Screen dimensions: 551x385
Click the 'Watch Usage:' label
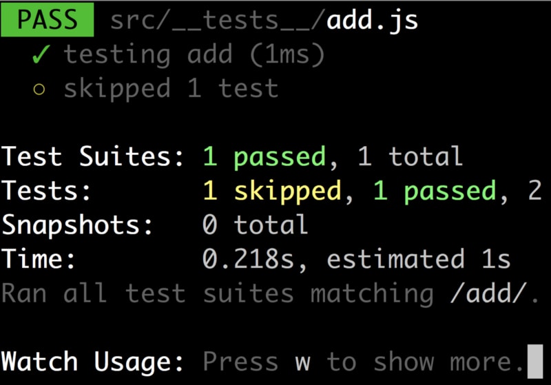click(x=92, y=362)
